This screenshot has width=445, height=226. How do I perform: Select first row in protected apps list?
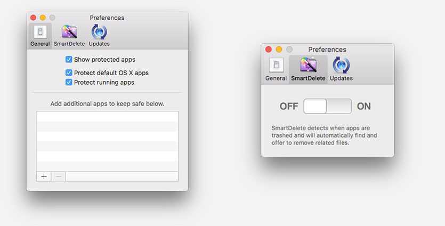(x=107, y=116)
